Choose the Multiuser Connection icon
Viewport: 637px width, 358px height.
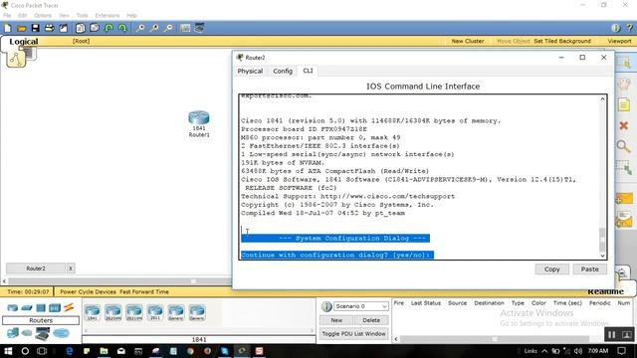[x=61, y=333]
